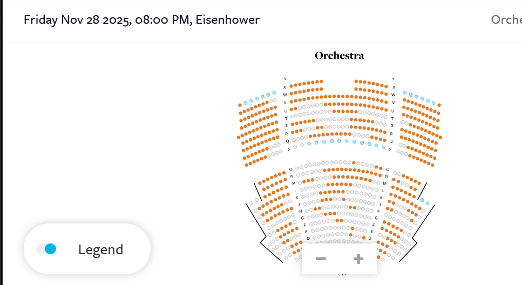This screenshot has width=522, height=285.
Task: Select leftmost accessible seat in upper-left section
Action: point(245,103)
